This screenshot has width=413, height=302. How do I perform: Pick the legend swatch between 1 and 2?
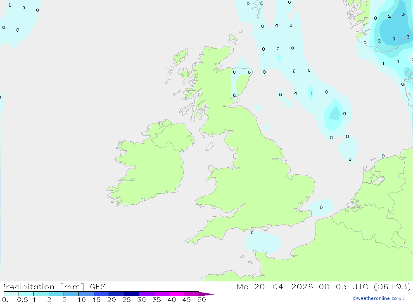41,294
